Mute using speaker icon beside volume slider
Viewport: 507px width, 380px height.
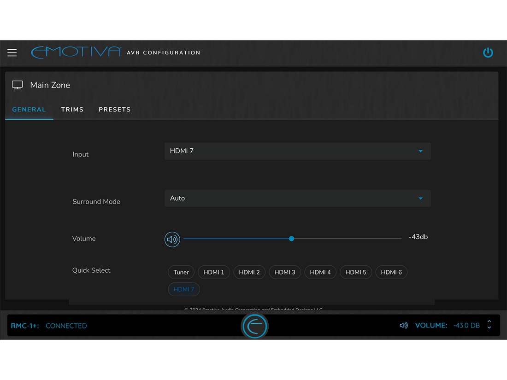point(172,239)
